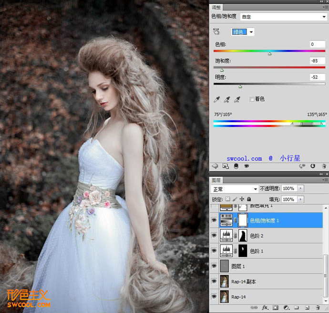Screen dimensions: 329x313
Task: Create a new layer
Action: [x=307, y=308]
